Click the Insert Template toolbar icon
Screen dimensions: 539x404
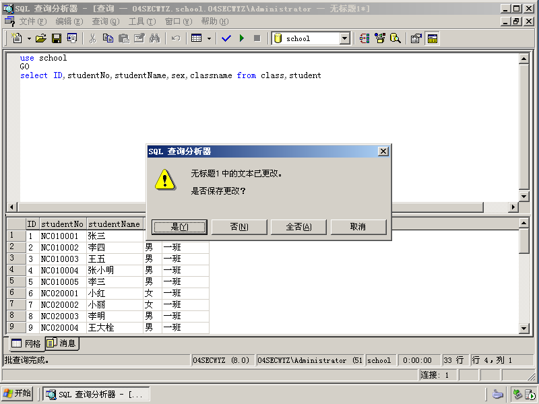(x=72, y=38)
